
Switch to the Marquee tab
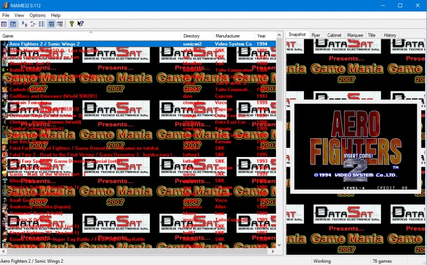355,35
